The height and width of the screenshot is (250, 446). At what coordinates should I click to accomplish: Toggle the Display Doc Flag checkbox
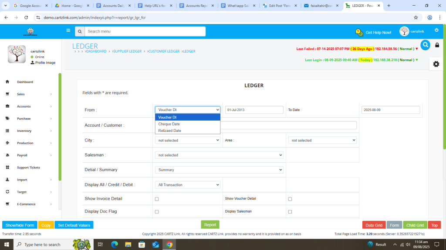click(x=157, y=212)
